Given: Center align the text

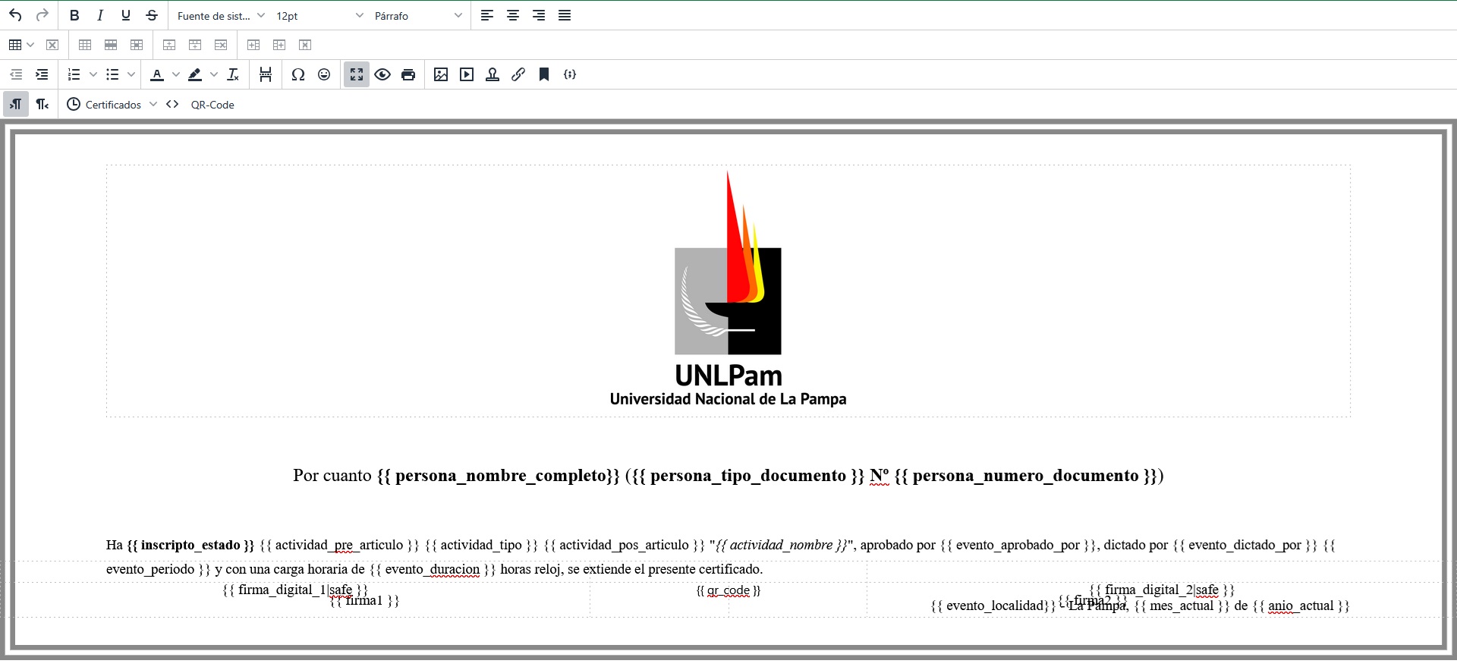Looking at the screenshot, I should 513,15.
